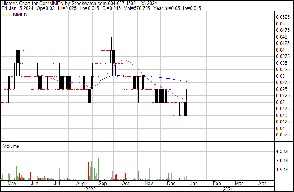The image size is (294, 192).
Task: Click the May month label
Action: coord(12,184)
